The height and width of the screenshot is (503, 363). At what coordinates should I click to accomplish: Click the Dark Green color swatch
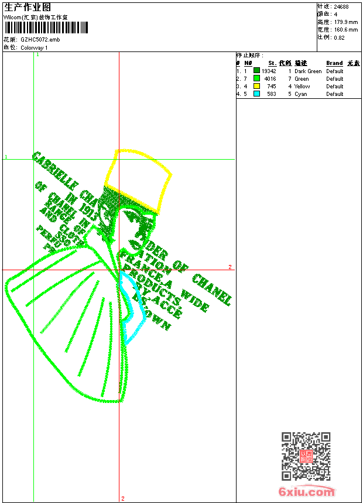(x=256, y=71)
